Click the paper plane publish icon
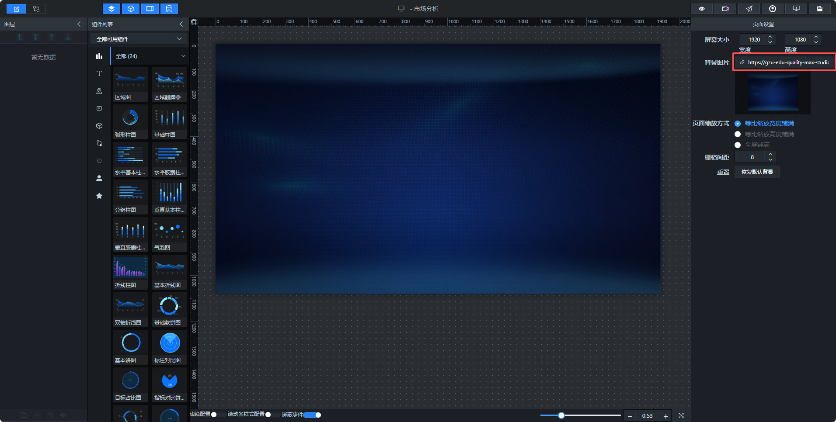The width and height of the screenshot is (836, 422). pyautogui.click(x=749, y=9)
